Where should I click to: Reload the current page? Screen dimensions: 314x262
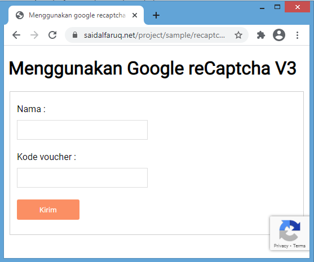coord(52,35)
